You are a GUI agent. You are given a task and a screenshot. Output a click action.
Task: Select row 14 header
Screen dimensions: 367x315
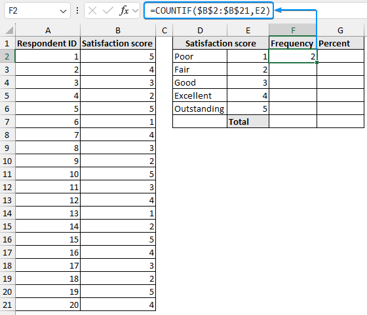[x=7, y=213]
